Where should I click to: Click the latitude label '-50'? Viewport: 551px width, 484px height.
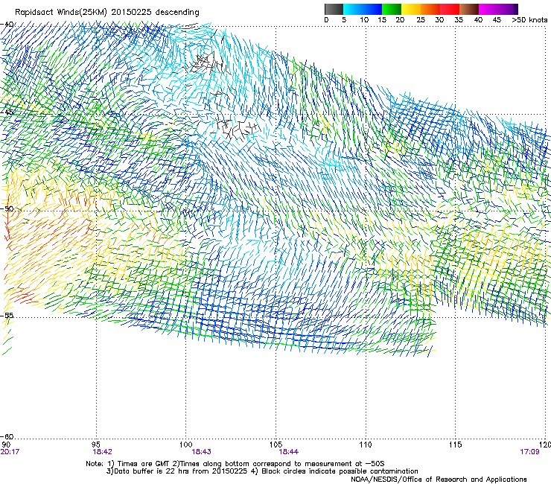coord(7,208)
